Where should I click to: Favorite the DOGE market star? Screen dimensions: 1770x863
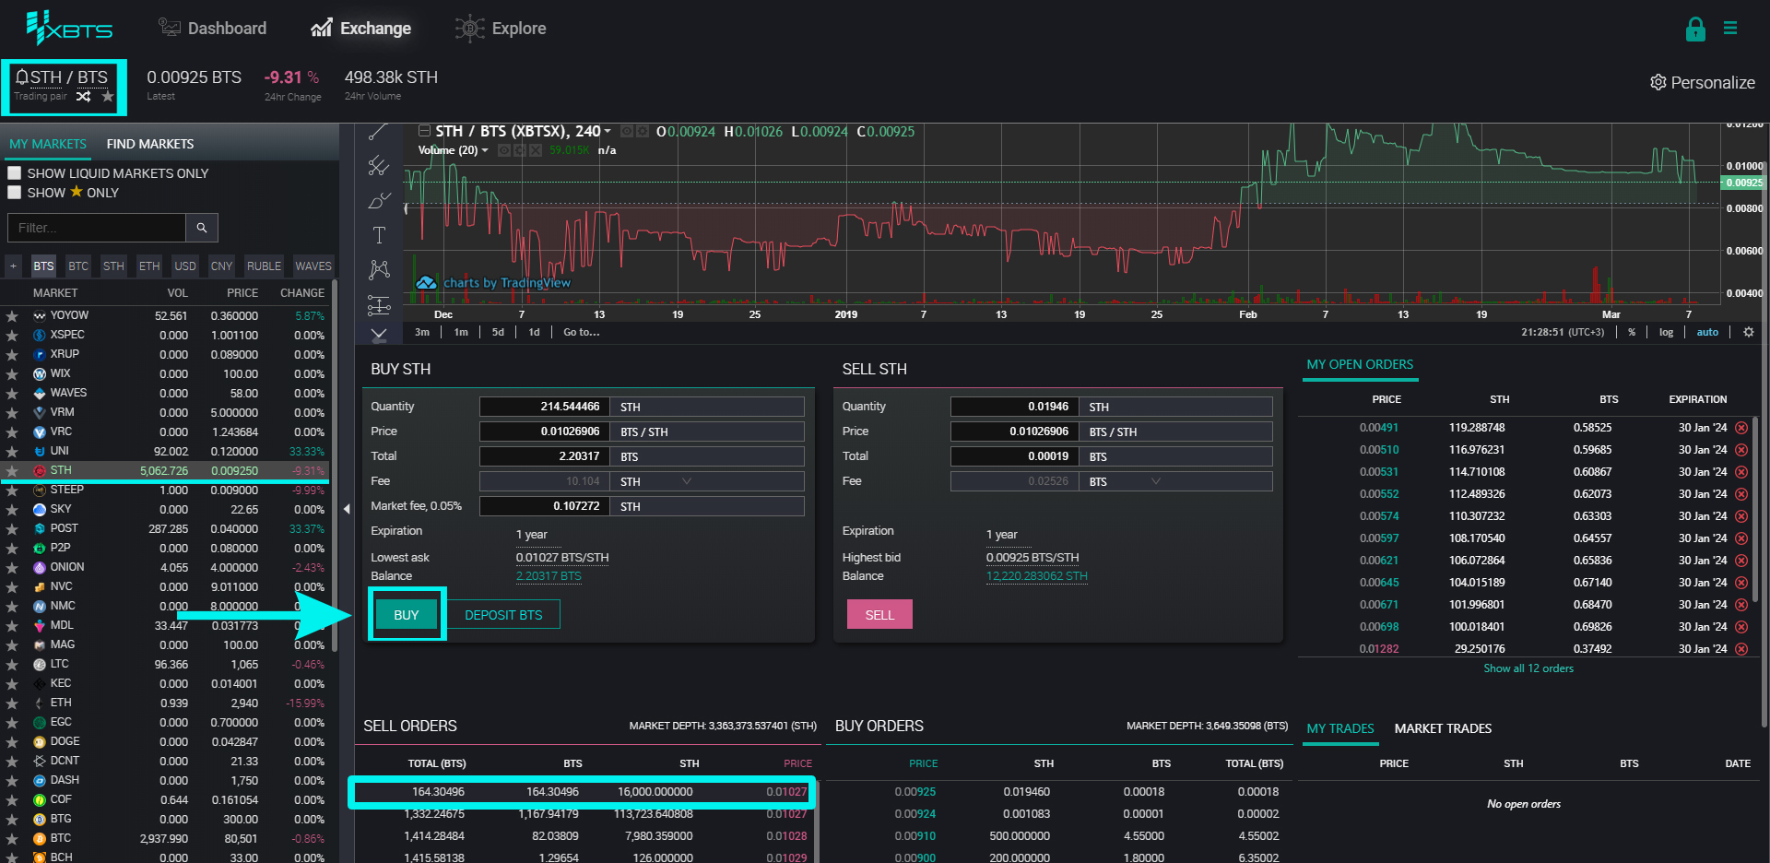click(x=12, y=741)
